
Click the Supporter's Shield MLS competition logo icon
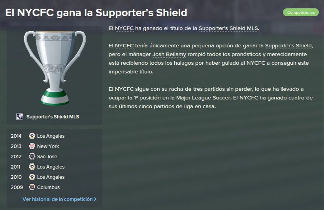(x=20, y=117)
